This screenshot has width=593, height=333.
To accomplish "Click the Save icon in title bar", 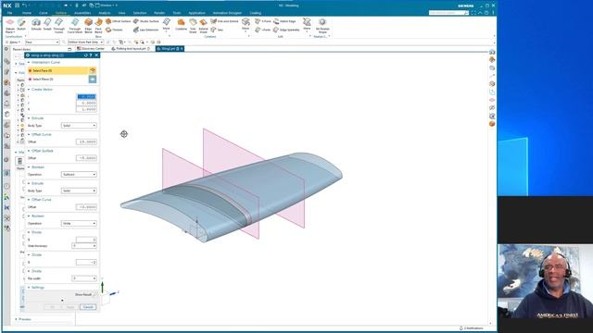I will (x=18, y=6).
